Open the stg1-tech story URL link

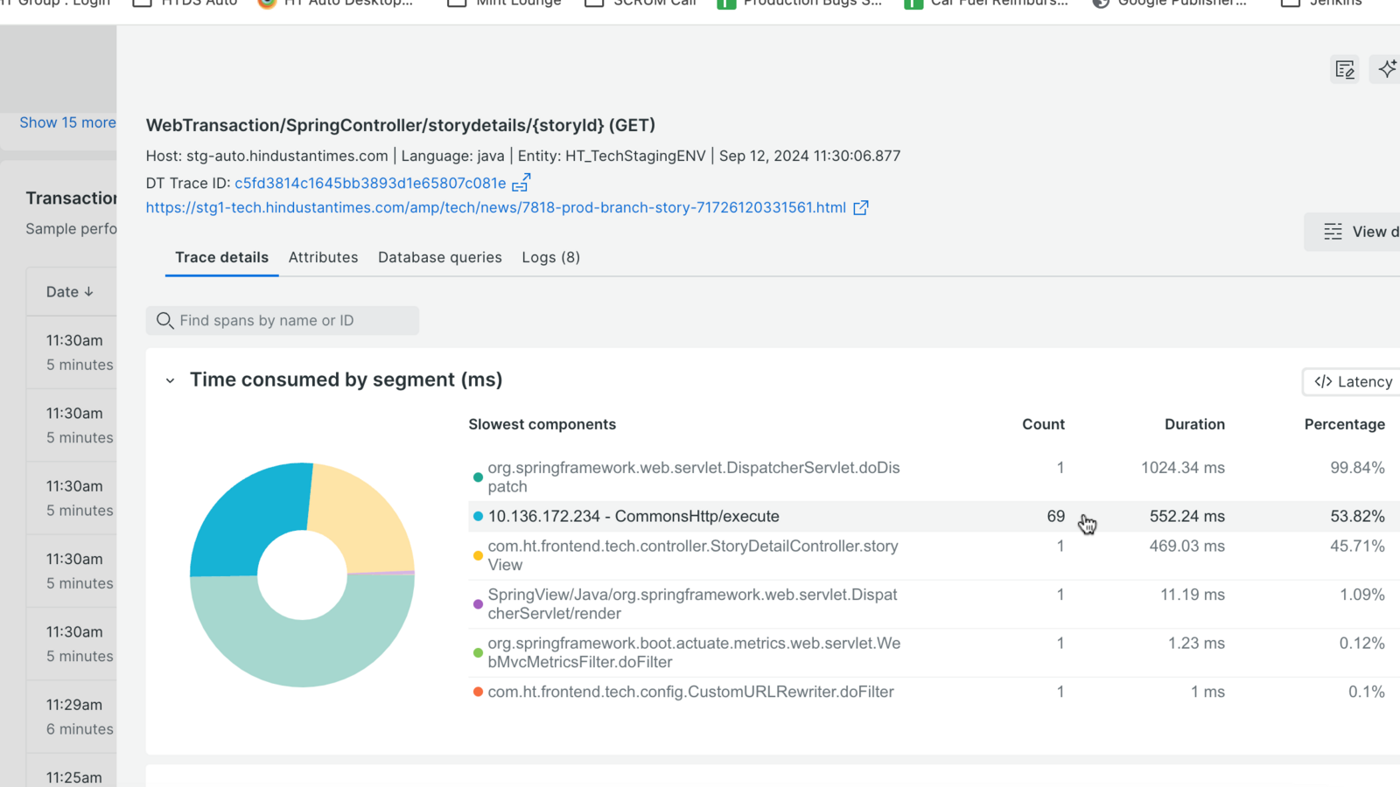[495, 207]
